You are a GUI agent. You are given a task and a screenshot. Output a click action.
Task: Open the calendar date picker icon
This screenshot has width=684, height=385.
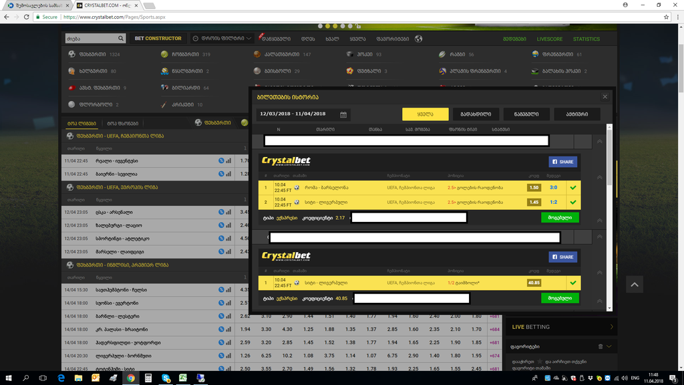coord(343,114)
